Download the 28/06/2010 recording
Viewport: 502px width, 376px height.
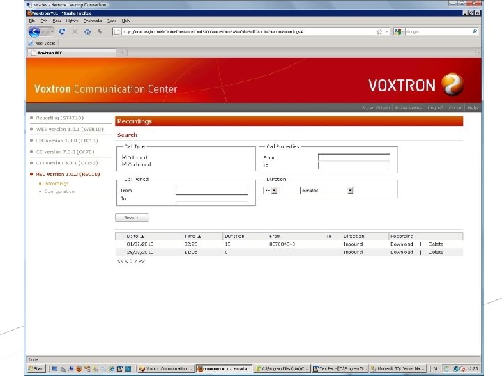[402, 252]
